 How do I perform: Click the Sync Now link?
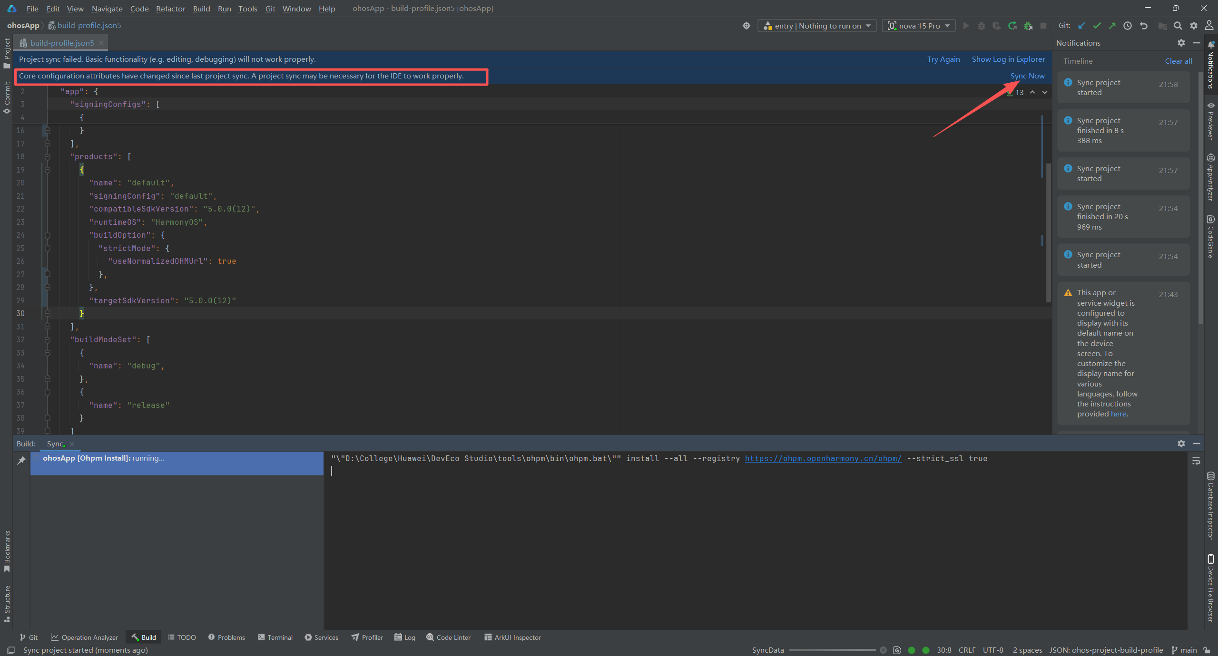tap(1027, 76)
